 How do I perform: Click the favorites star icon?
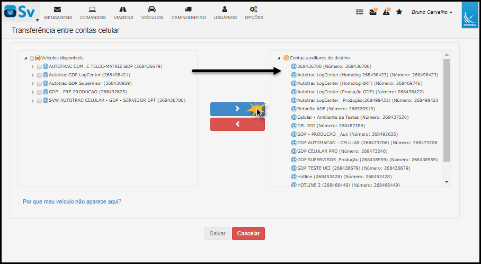pos(399,12)
